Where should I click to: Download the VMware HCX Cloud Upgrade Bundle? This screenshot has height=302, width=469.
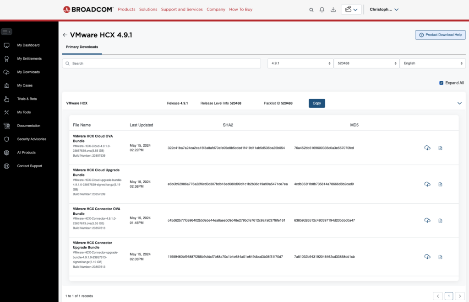[x=427, y=185]
